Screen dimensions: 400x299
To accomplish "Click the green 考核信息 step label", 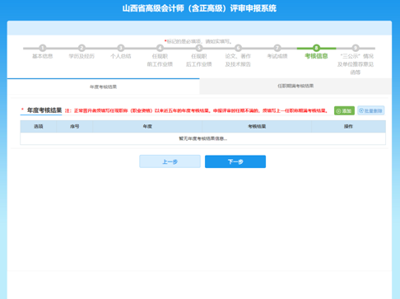I will click(x=316, y=56).
